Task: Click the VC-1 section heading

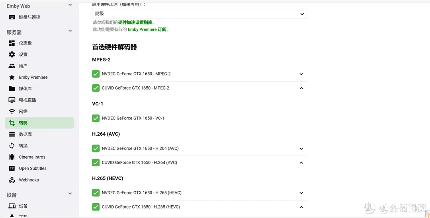Action: click(98, 104)
